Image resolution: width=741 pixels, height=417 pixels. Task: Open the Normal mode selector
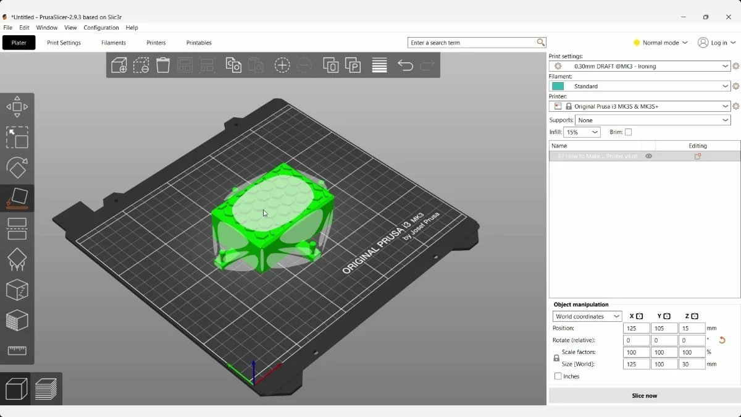pyautogui.click(x=661, y=43)
